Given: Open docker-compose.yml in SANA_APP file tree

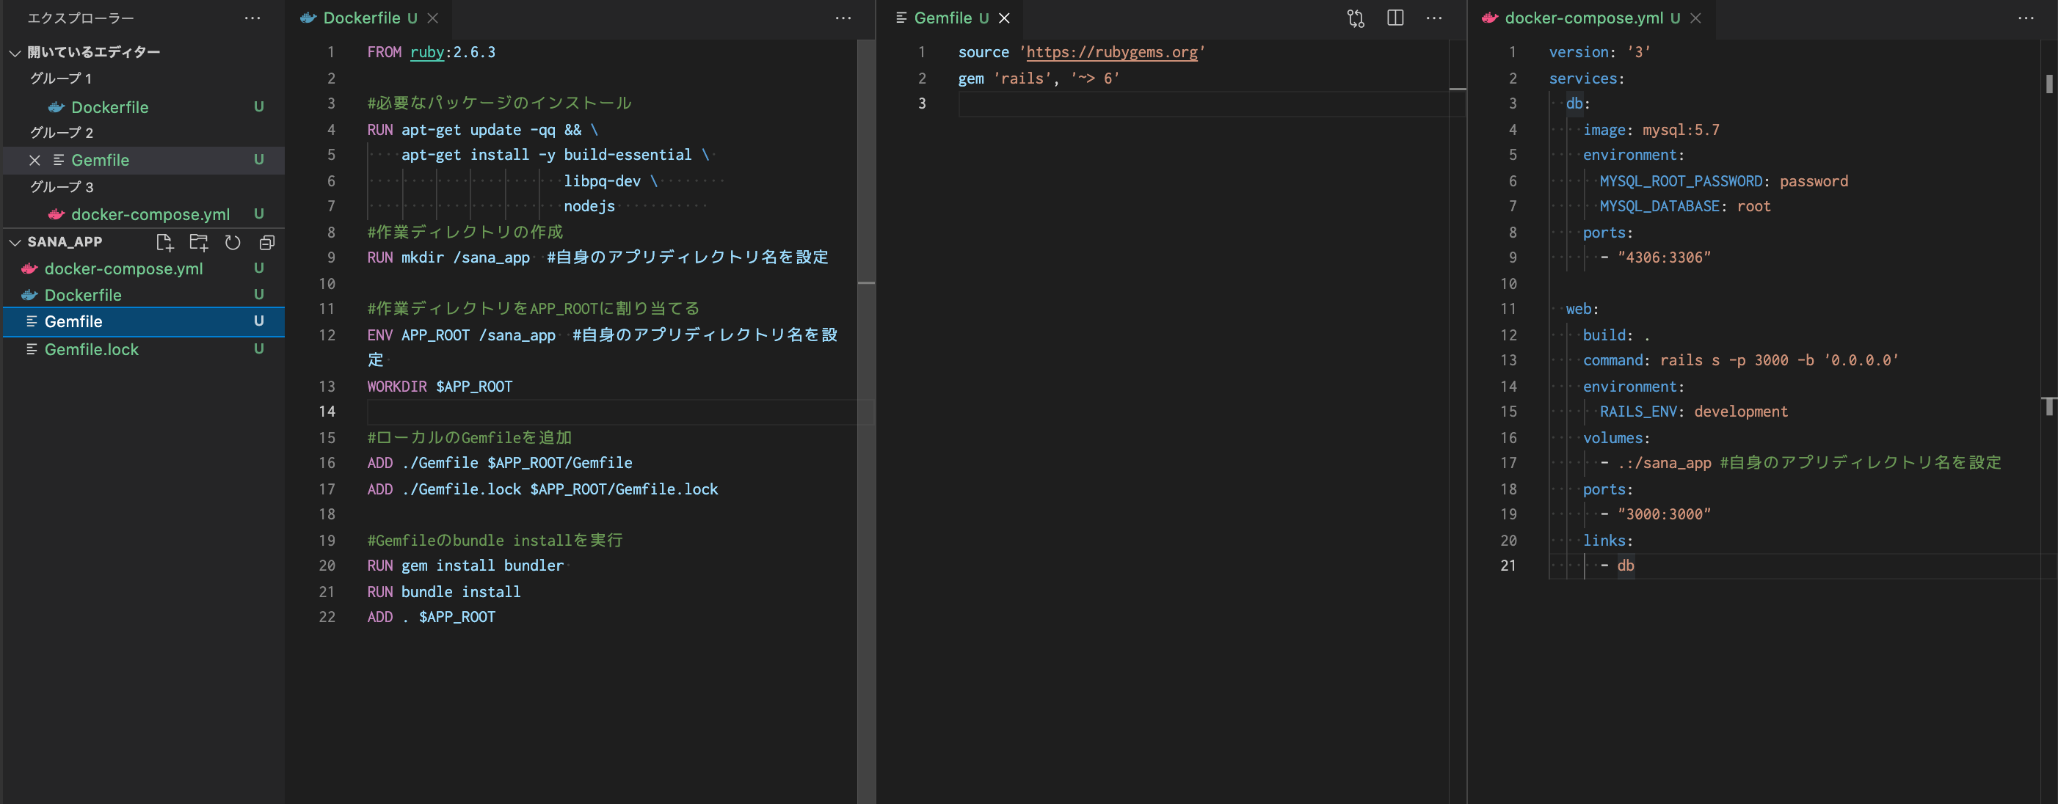Looking at the screenshot, I should tap(145, 269).
